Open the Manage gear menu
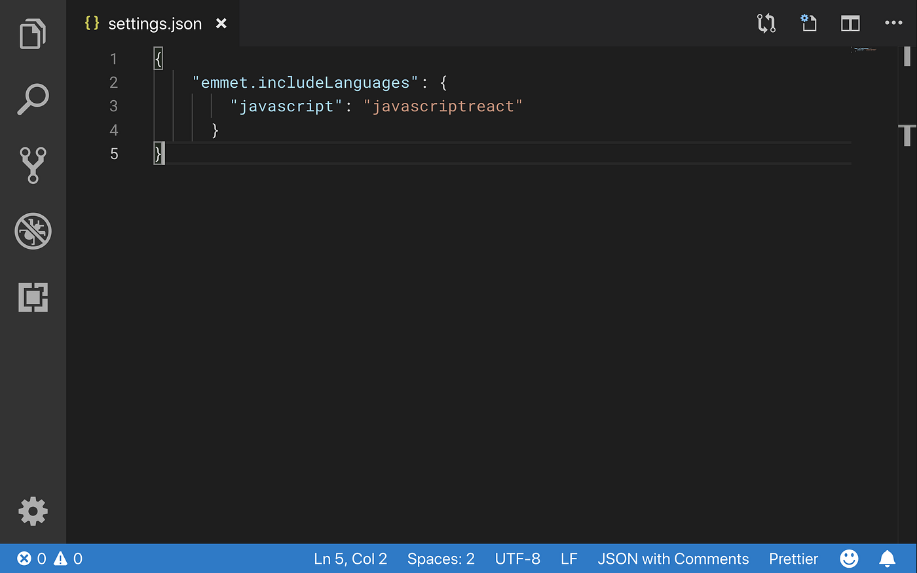The width and height of the screenshot is (917, 573). (x=33, y=511)
